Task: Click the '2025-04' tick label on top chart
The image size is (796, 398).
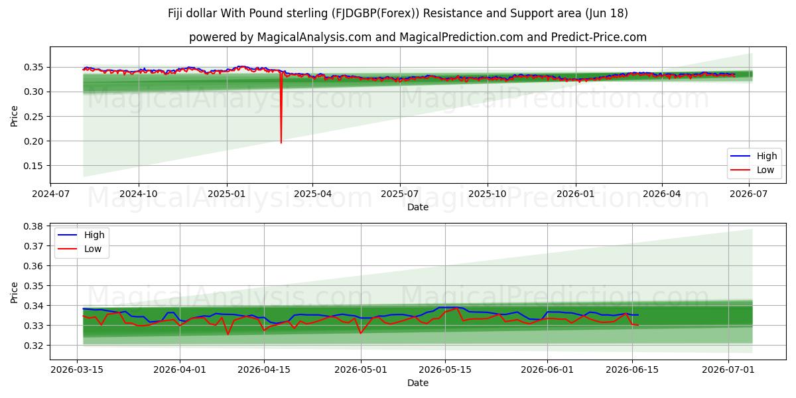Action: pos(312,194)
